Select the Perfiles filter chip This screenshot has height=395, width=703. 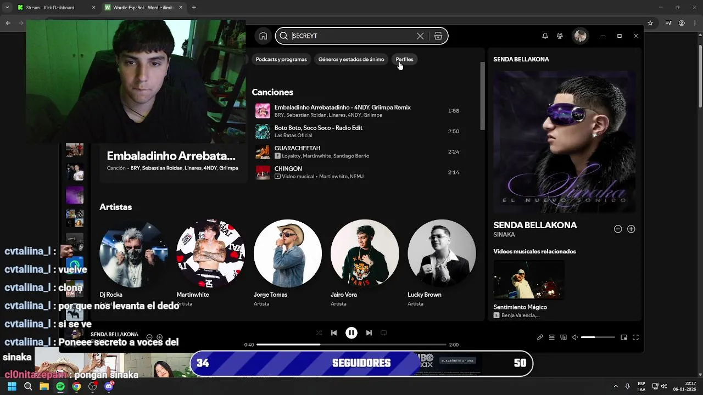(x=404, y=59)
